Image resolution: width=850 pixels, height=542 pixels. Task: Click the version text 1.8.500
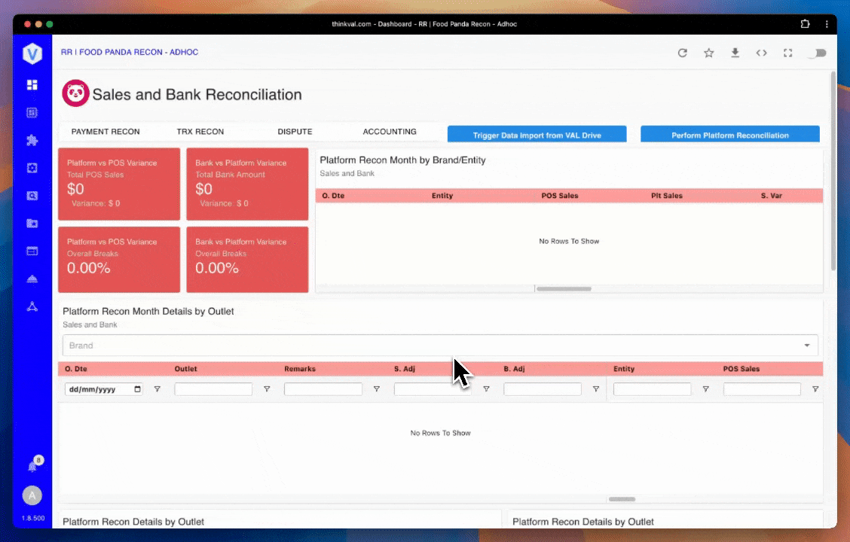tap(33, 518)
